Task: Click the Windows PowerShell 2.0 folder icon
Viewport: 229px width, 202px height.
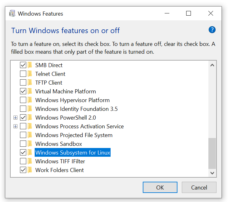Action: tap(30, 117)
